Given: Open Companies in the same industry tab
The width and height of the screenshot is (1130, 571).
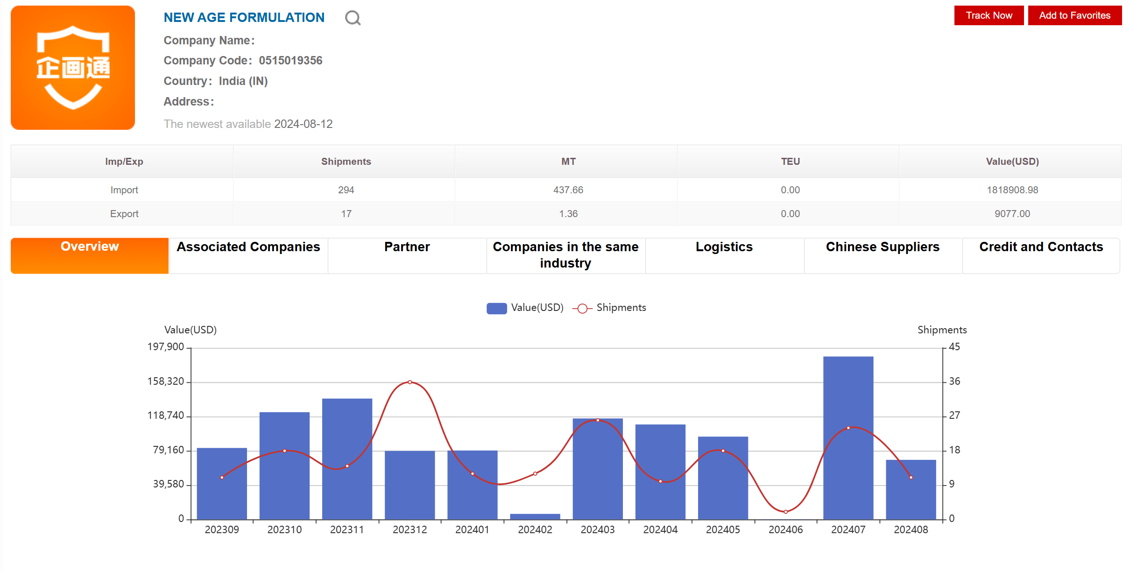Looking at the screenshot, I should 565,255.
